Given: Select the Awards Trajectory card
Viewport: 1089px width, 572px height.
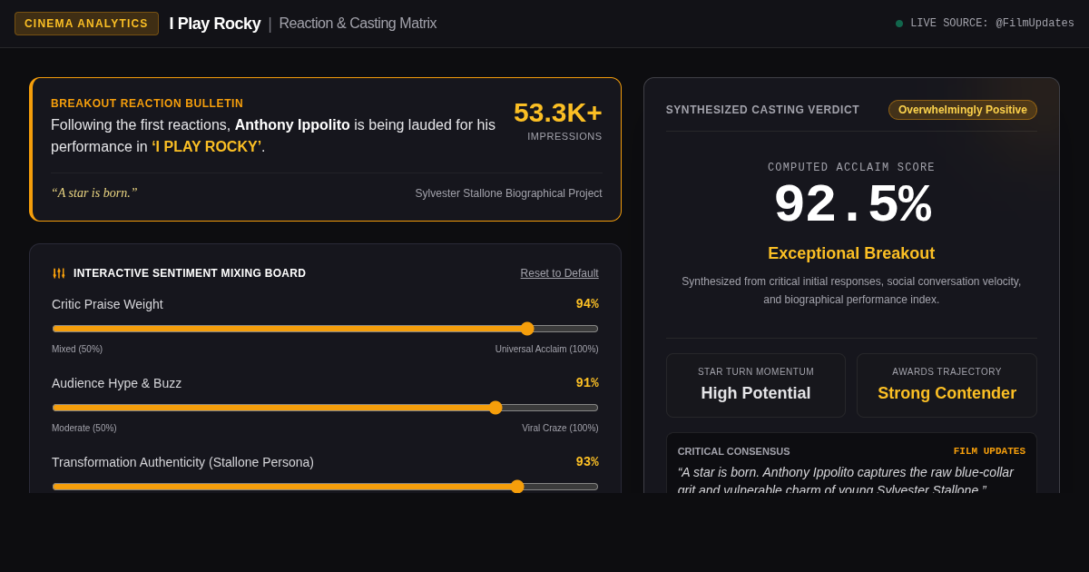Looking at the screenshot, I should point(947,385).
